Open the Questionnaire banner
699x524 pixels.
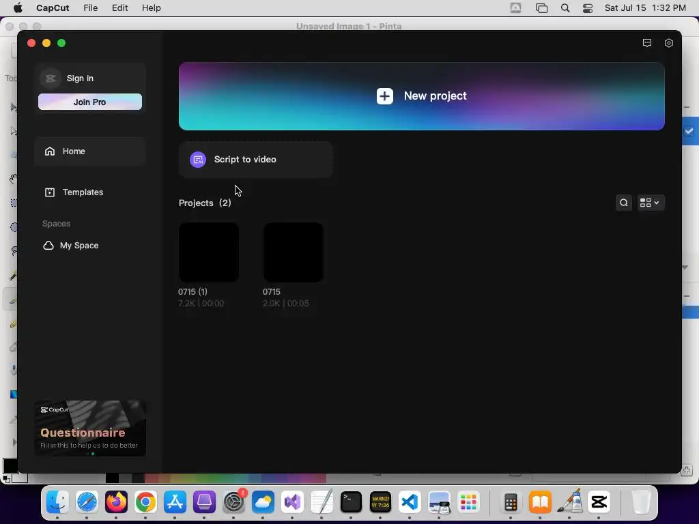click(90, 428)
